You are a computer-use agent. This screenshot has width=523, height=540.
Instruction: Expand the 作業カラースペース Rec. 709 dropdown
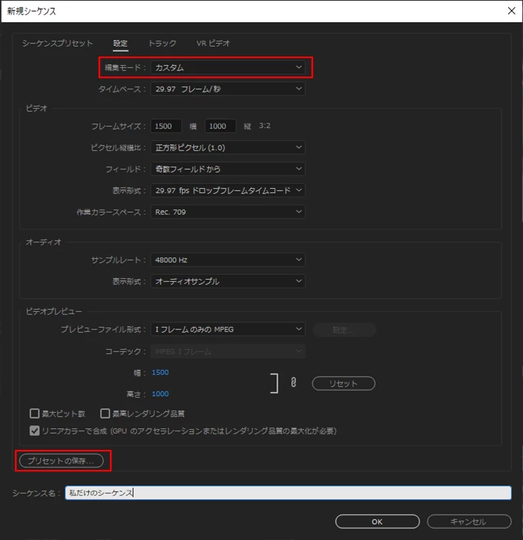[228, 212]
